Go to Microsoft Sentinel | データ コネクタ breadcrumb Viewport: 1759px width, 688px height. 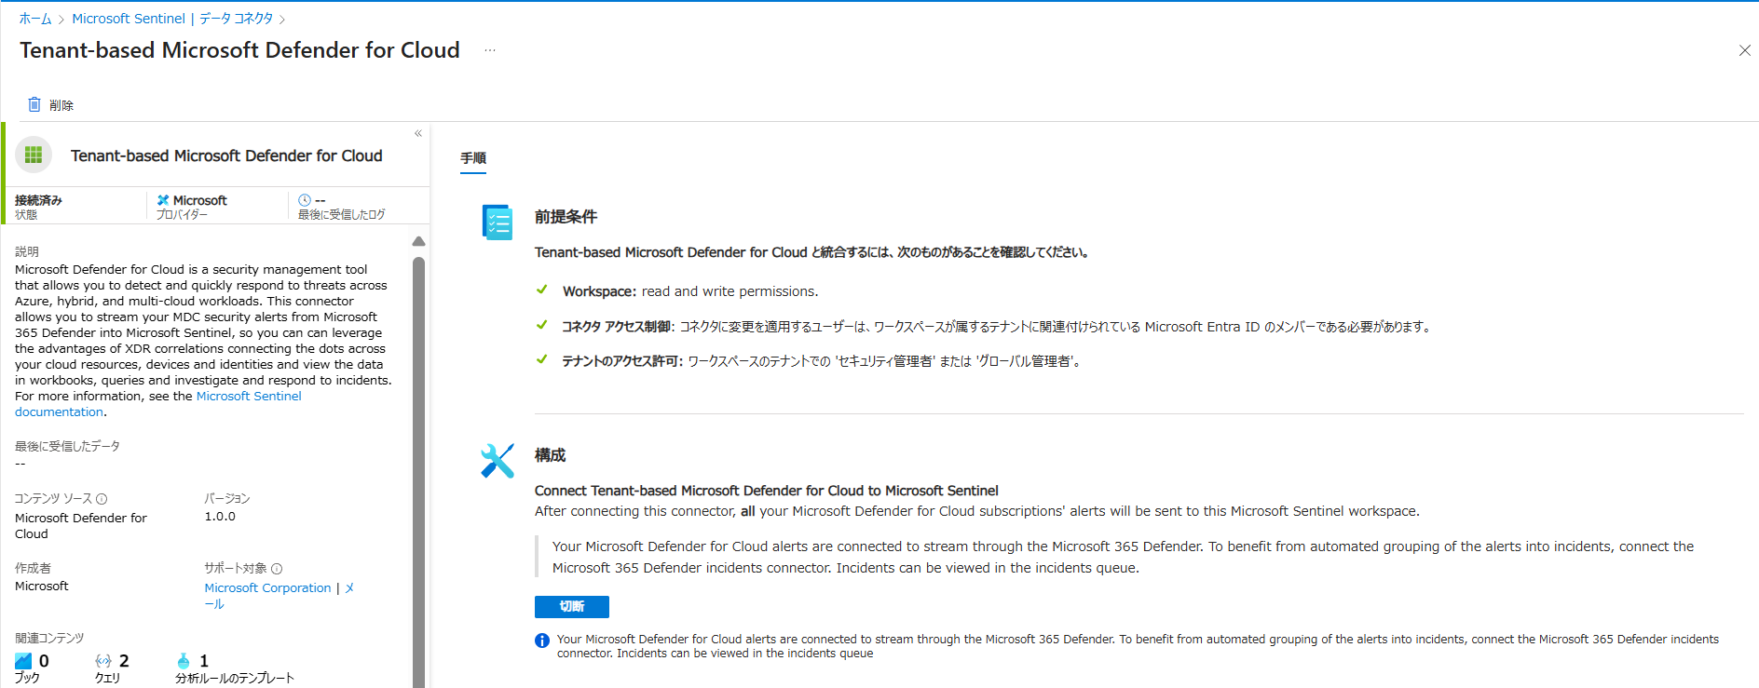[172, 19]
